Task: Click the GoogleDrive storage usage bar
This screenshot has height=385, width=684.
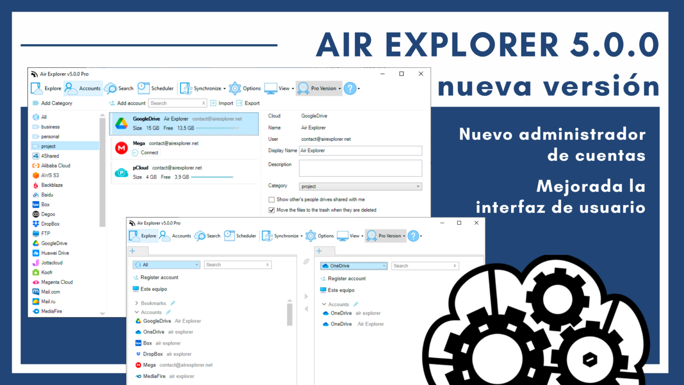Action: pos(217,127)
